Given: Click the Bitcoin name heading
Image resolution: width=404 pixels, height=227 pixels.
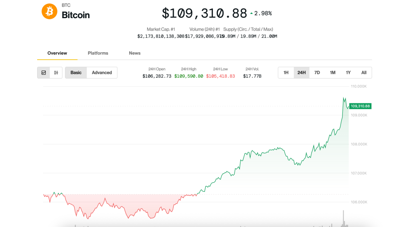Looking at the screenshot, I should (76, 15).
